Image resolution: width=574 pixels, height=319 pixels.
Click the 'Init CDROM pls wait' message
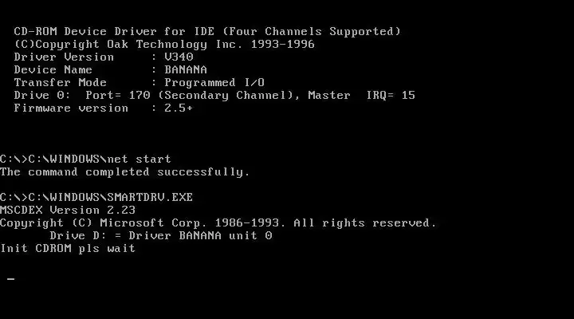tap(68, 249)
